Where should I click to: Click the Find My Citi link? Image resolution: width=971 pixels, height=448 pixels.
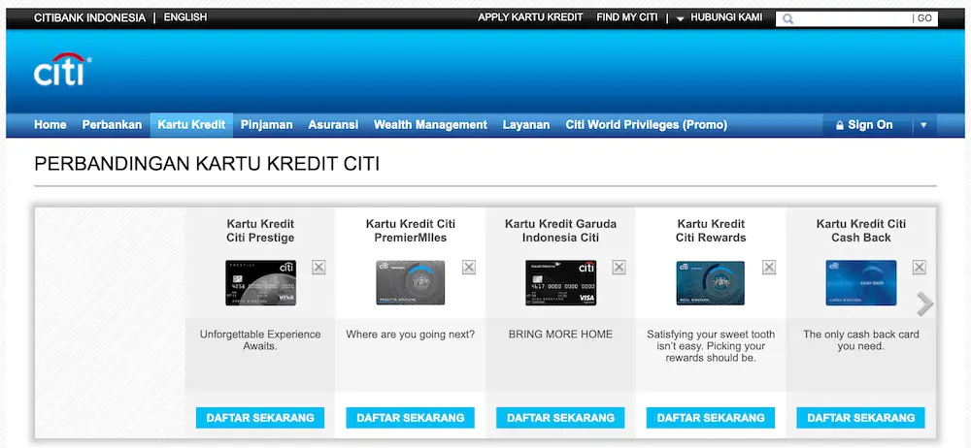point(626,17)
